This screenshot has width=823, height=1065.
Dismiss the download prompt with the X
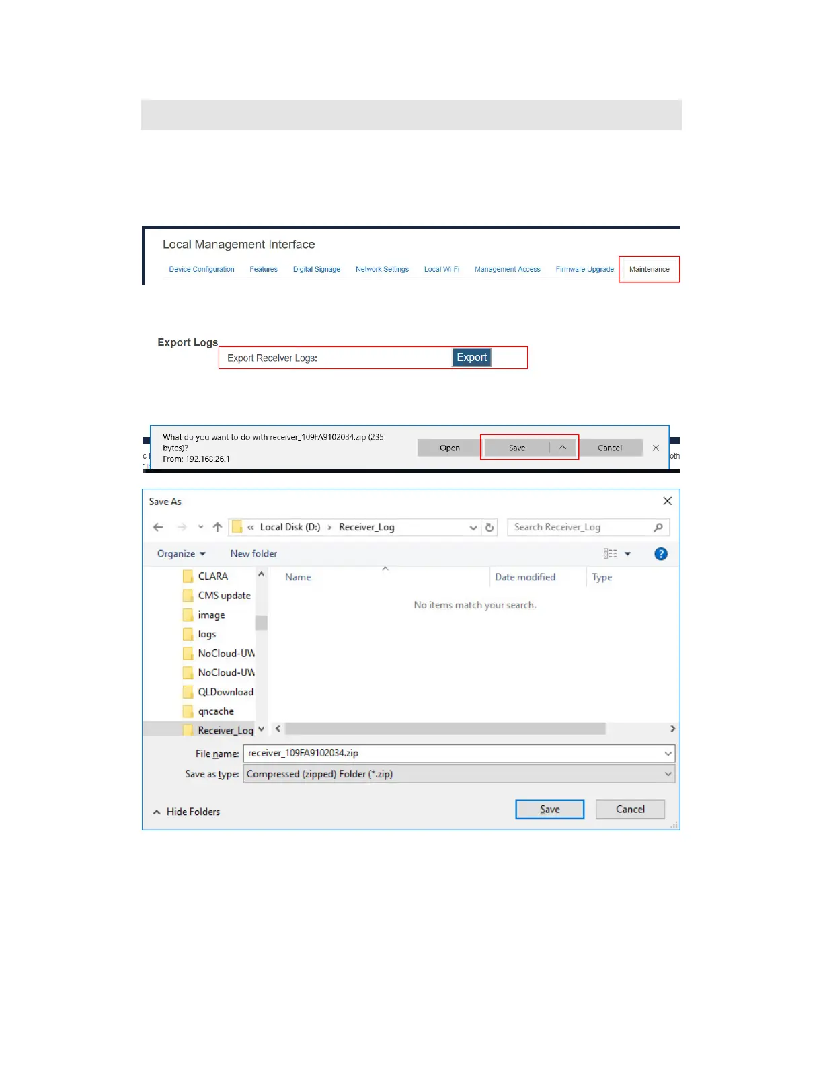coord(656,448)
